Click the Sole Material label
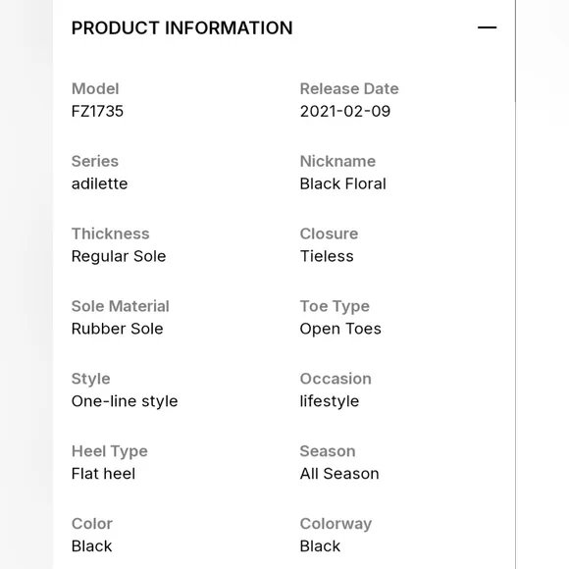The image size is (569, 569). pyautogui.click(x=121, y=306)
